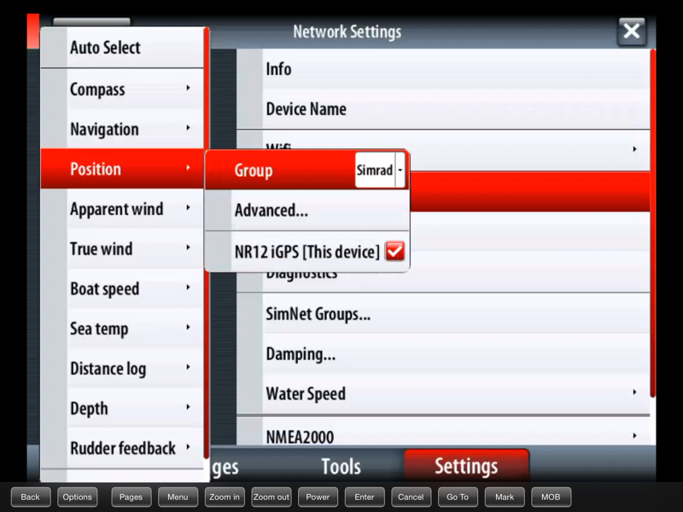Screen dimensions: 683x512
Task: Open the Depth source submenu
Action: (122, 409)
